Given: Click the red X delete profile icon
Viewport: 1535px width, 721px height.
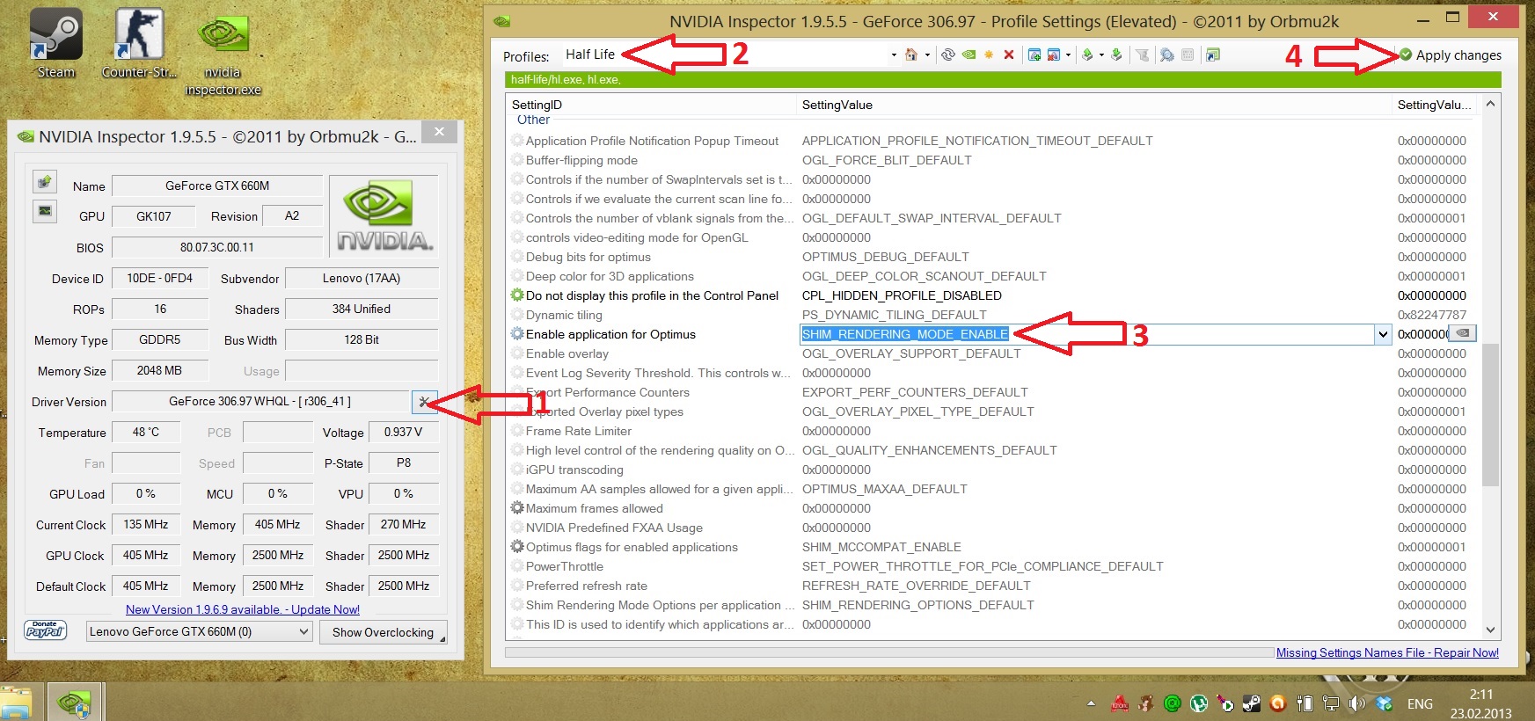Looking at the screenshot, I should coord(1009,55).
